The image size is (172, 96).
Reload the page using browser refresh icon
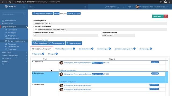[x=10, y=2]
